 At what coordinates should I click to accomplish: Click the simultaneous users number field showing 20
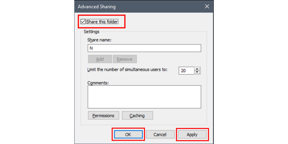pos(186,70)
